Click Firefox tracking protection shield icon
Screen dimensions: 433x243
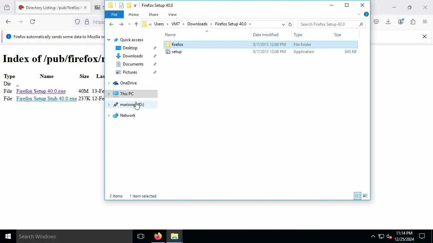point(77,22)
